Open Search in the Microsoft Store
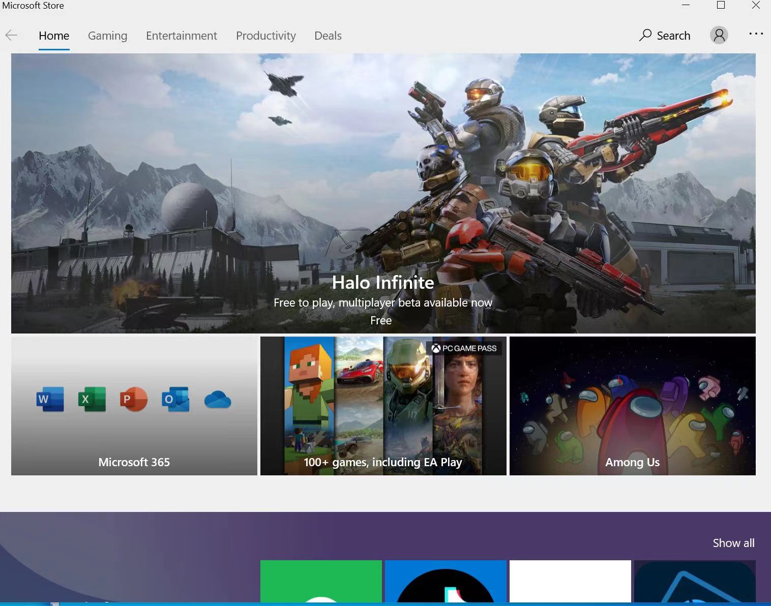Viewport: 771px width, 606px height. [664, 35]
